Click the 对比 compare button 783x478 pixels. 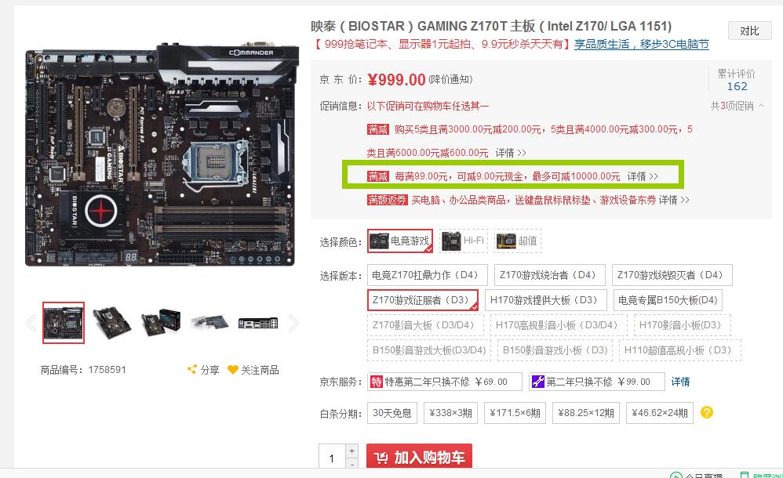749,31
